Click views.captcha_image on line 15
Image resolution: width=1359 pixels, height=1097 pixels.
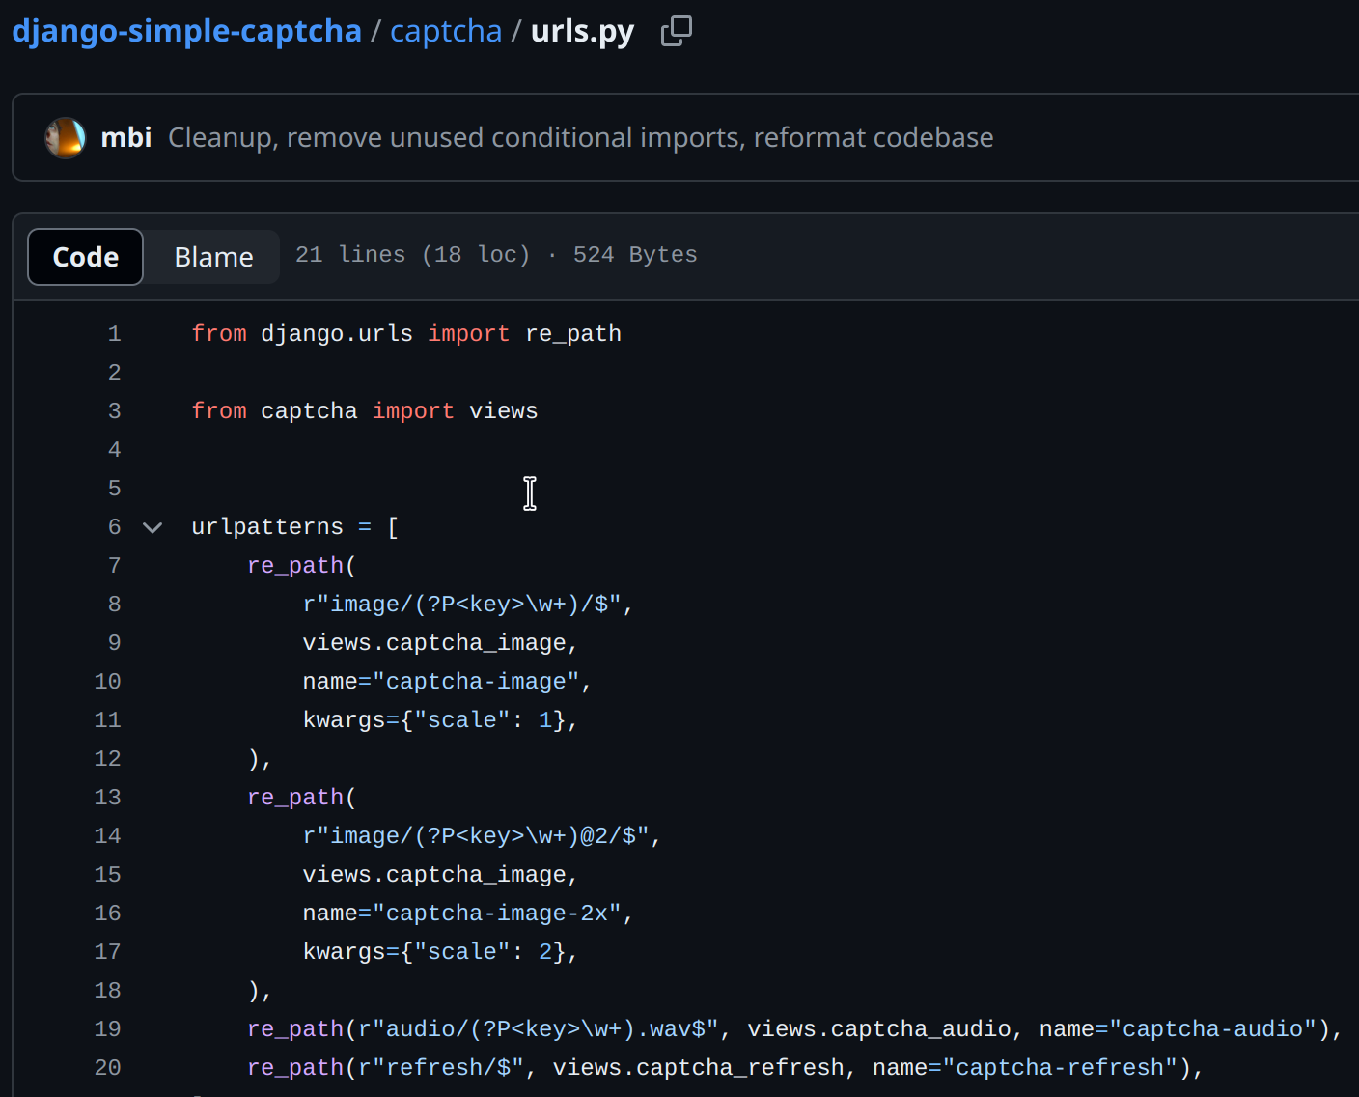(x=434, y=875)
